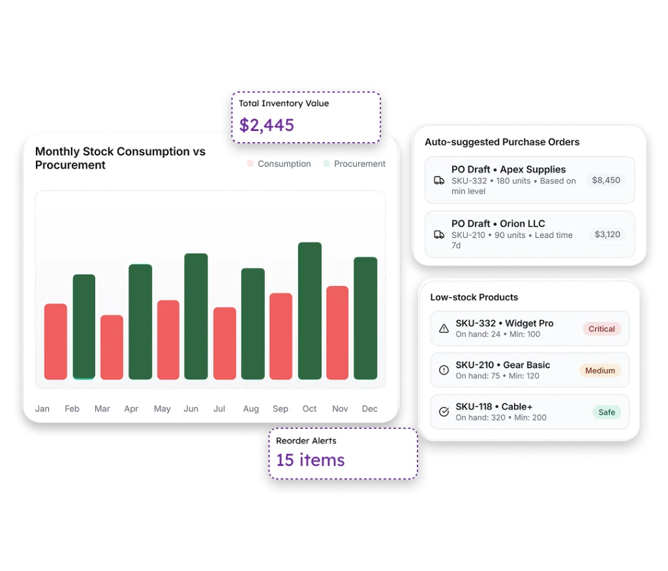Toggle the Procurement legend series
The image size is (668, 571).
pos(359,164)
